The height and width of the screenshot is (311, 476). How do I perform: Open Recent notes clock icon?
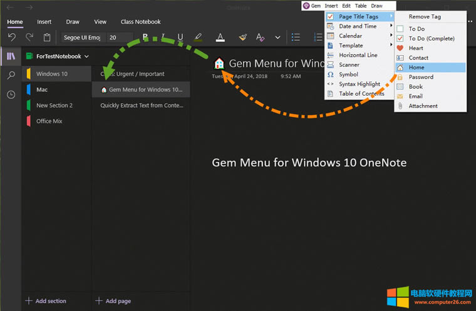tap(11, 95)
